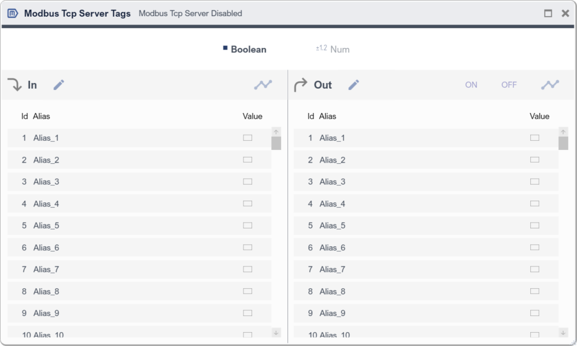Image resolution: width=577 pixels, height=346 pixels.
Task: Click the edit pencil icon beside In
Action: point(59,85)
